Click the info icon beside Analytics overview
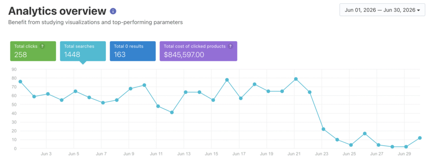This screenshot has height=166, width=443. [x=113, y=11]
